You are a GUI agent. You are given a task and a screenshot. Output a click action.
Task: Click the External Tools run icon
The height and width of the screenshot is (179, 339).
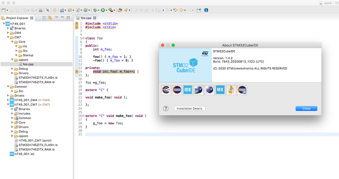coord(111,10)
